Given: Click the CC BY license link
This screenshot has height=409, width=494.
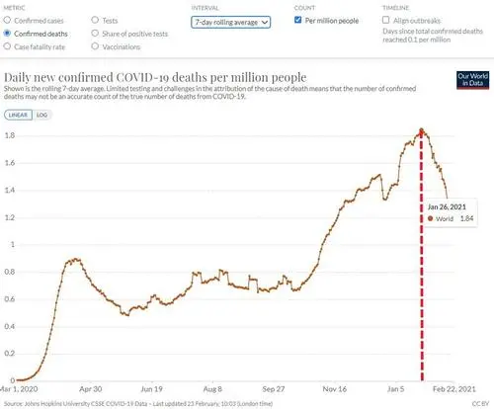Looking at the screenshot, I should 480,404.
